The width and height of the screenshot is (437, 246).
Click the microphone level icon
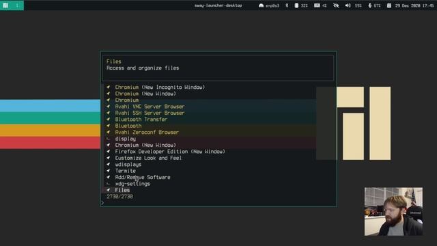[370, 5]
